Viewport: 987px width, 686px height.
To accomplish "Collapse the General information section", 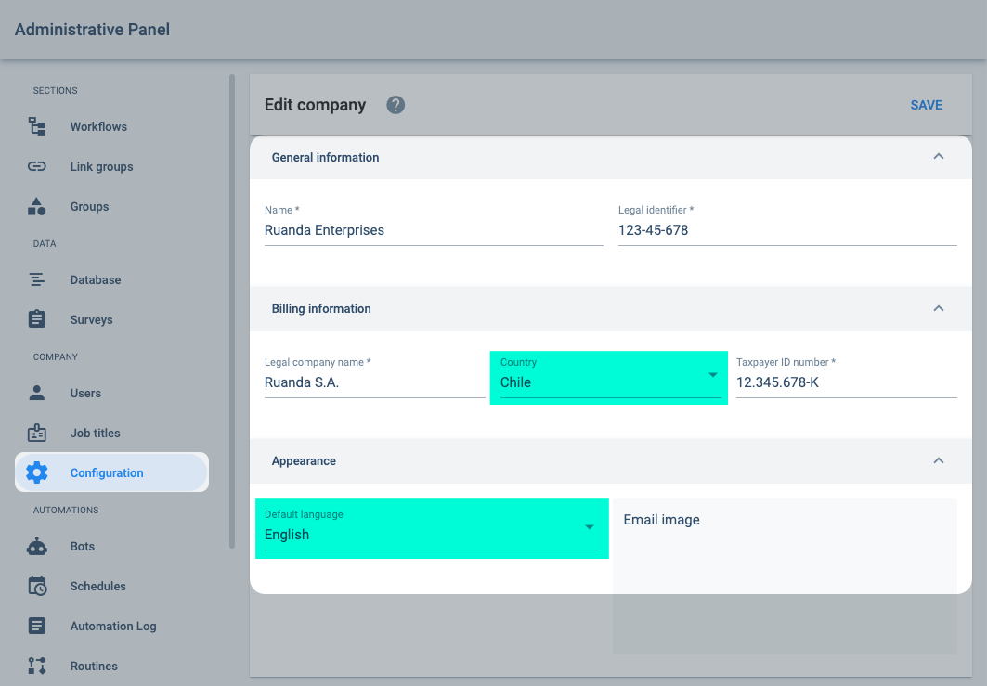I will click(939, 157).
